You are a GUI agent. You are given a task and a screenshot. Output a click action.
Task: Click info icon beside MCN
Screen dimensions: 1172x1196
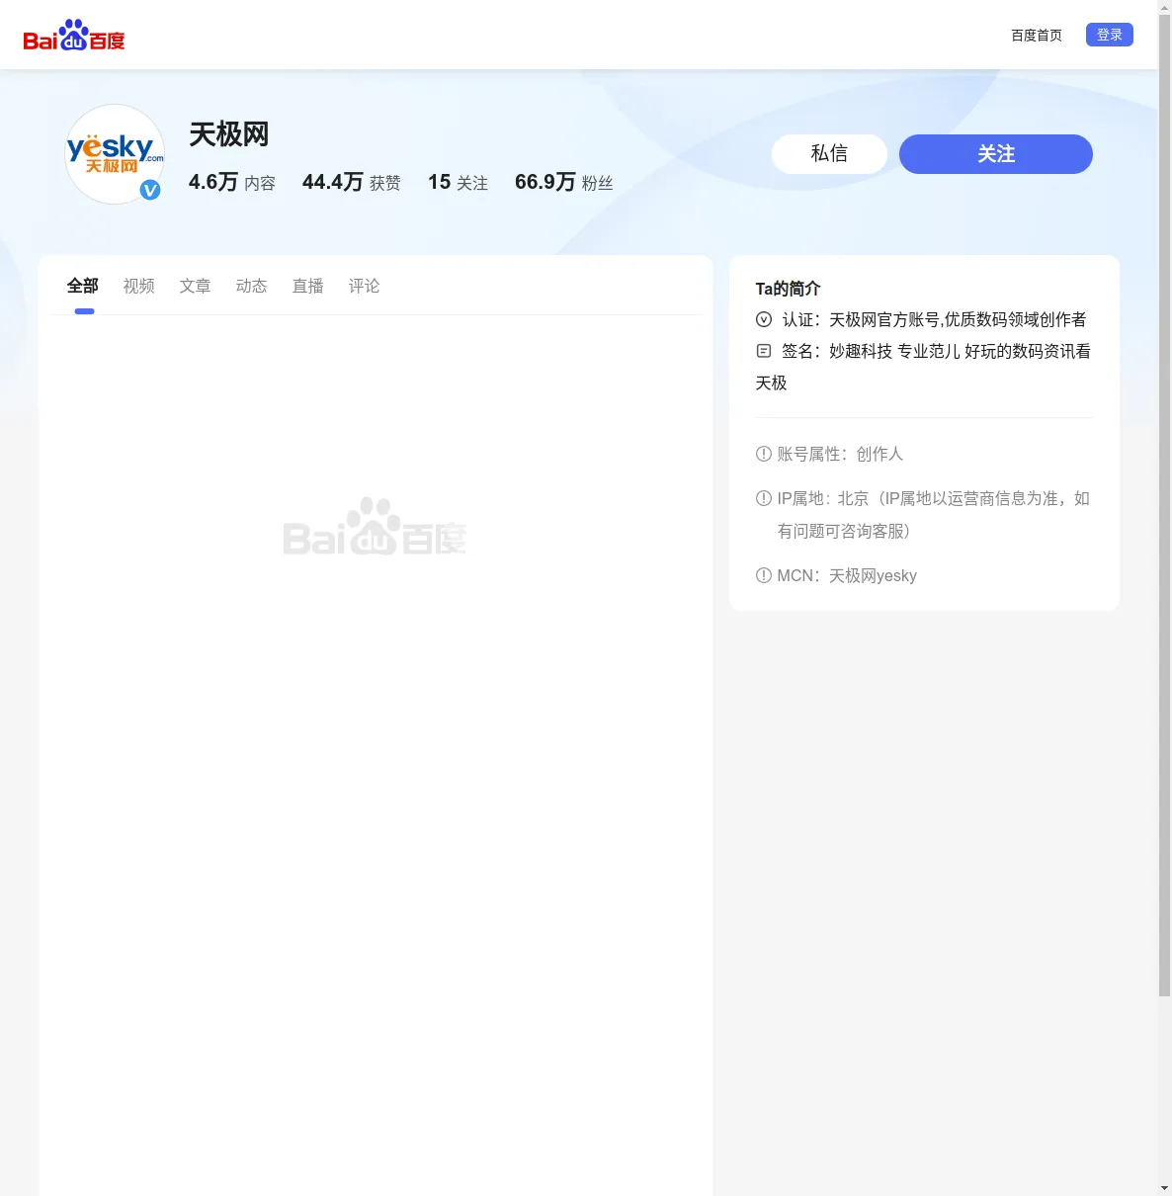click(x=763, y=575)
